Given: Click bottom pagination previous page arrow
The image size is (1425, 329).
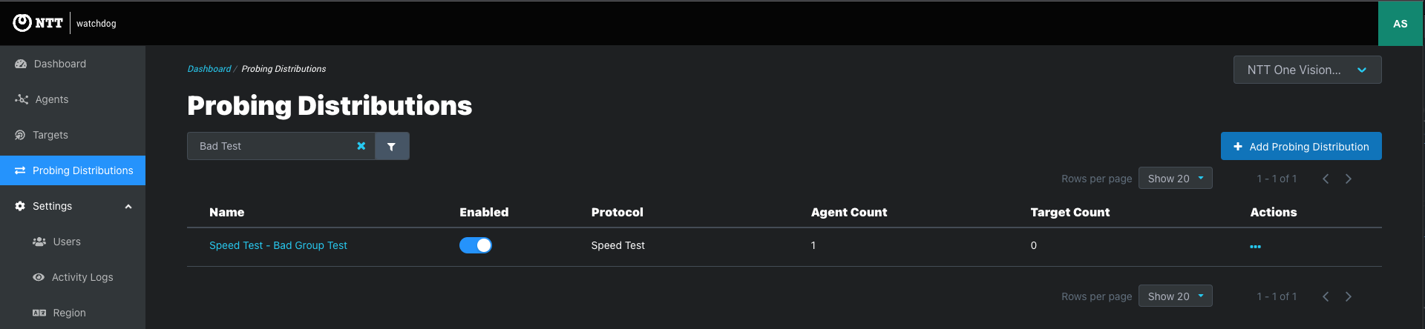Looking at the screenshot, I should tap(1326, 296).
